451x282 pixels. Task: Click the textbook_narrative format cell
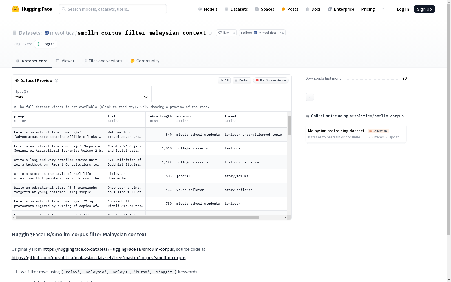tap(253, 162)
